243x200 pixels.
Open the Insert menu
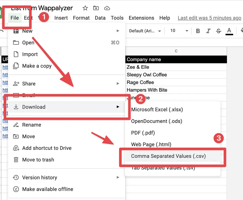pyautogui.click(x=61, y=18)
